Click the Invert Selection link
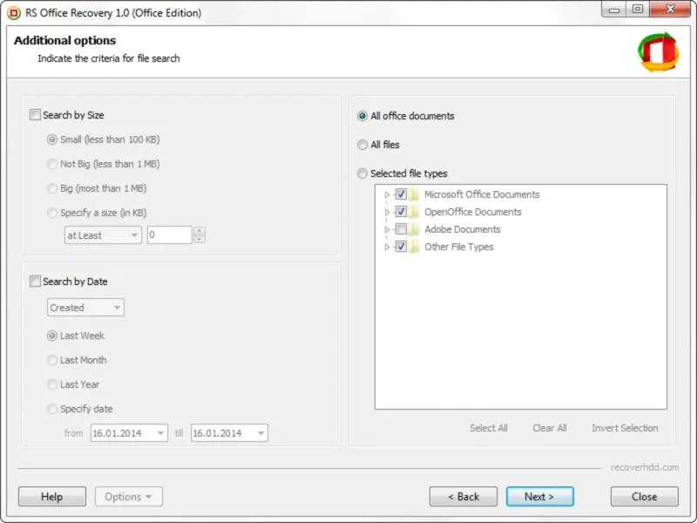The width and height of the screenshot is (697, 523). pyautogui.click(x=625, y=428)
